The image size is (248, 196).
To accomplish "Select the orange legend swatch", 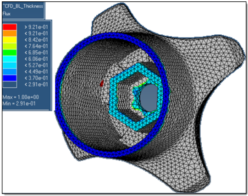I will pos(10,33).
